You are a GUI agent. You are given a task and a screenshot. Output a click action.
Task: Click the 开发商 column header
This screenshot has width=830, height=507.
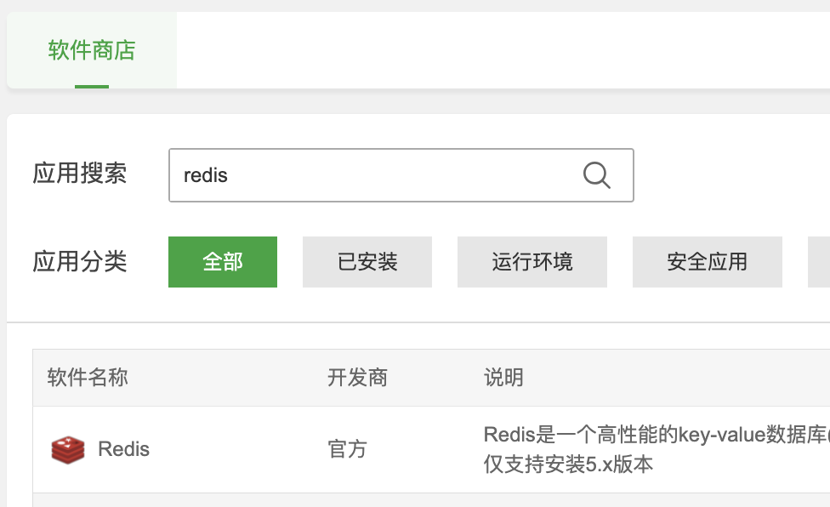357,378
